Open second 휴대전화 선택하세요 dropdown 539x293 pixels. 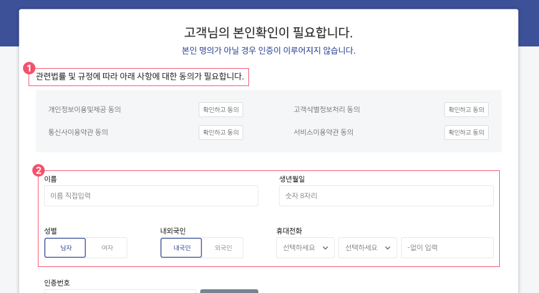tap(368, 248)
